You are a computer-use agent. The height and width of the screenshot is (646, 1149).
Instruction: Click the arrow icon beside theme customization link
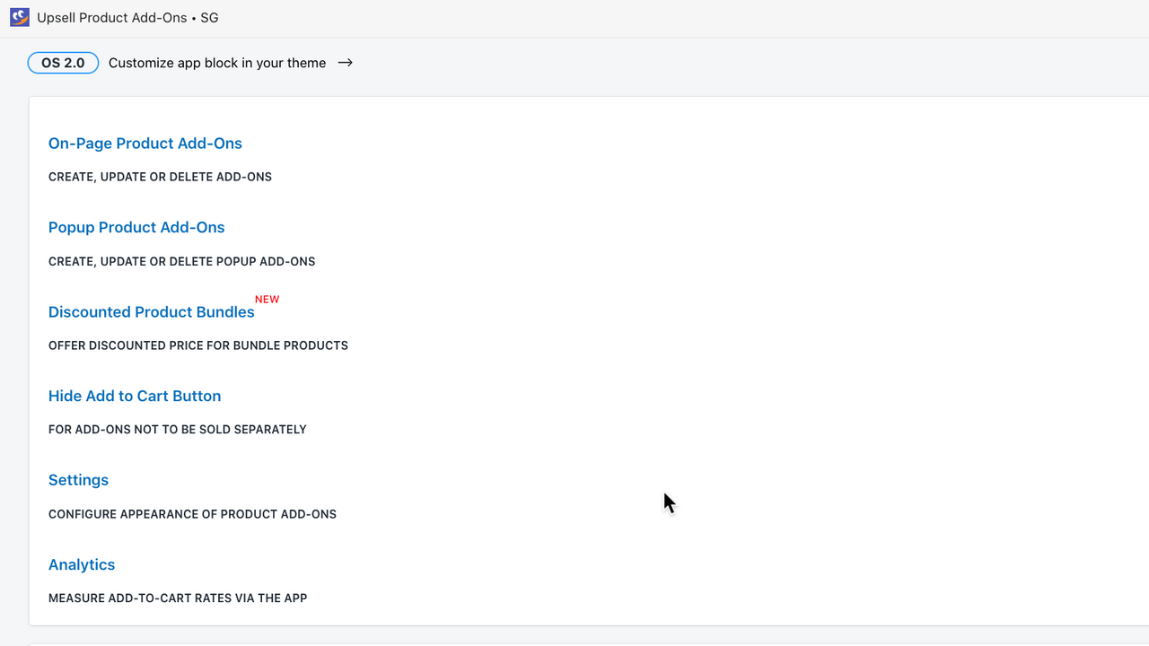pos(345,63)
